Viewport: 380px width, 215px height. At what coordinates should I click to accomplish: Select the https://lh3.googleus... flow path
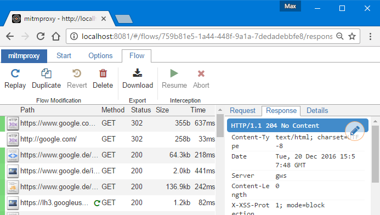click(x=54, y=202)
